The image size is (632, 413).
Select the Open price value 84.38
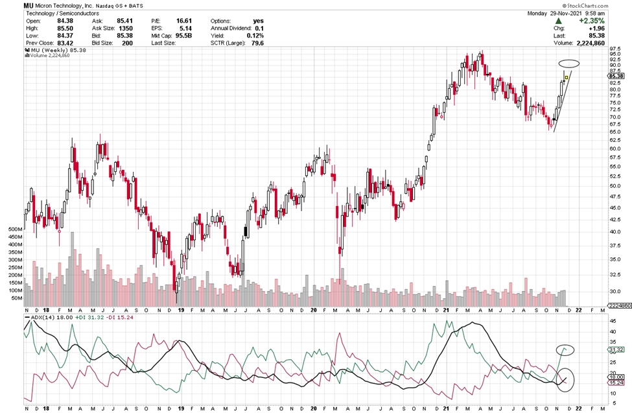65,21
